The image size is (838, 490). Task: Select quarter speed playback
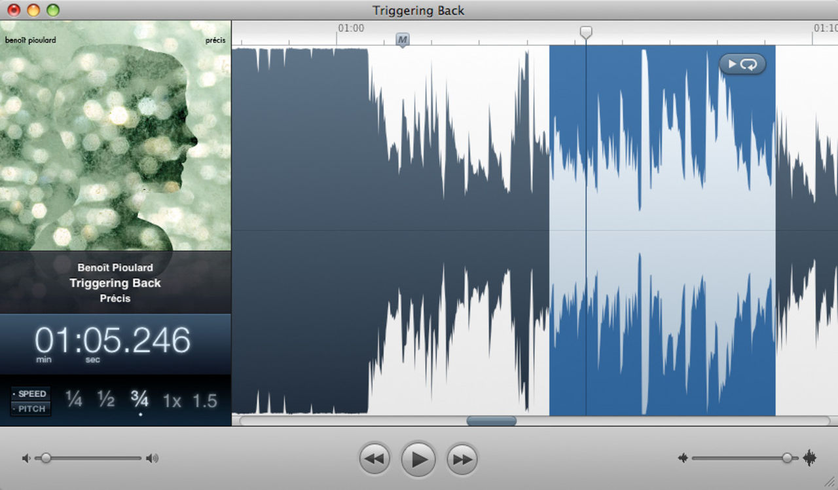(74, 400)
